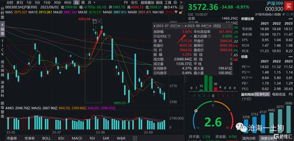The image size is (294, 141).
Task: Select 归母净利润 forecast tab
Action: pyautogui.click(x=262, y=95)
